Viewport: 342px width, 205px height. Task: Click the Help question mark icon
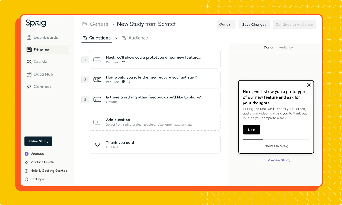(x=27, y=171)
